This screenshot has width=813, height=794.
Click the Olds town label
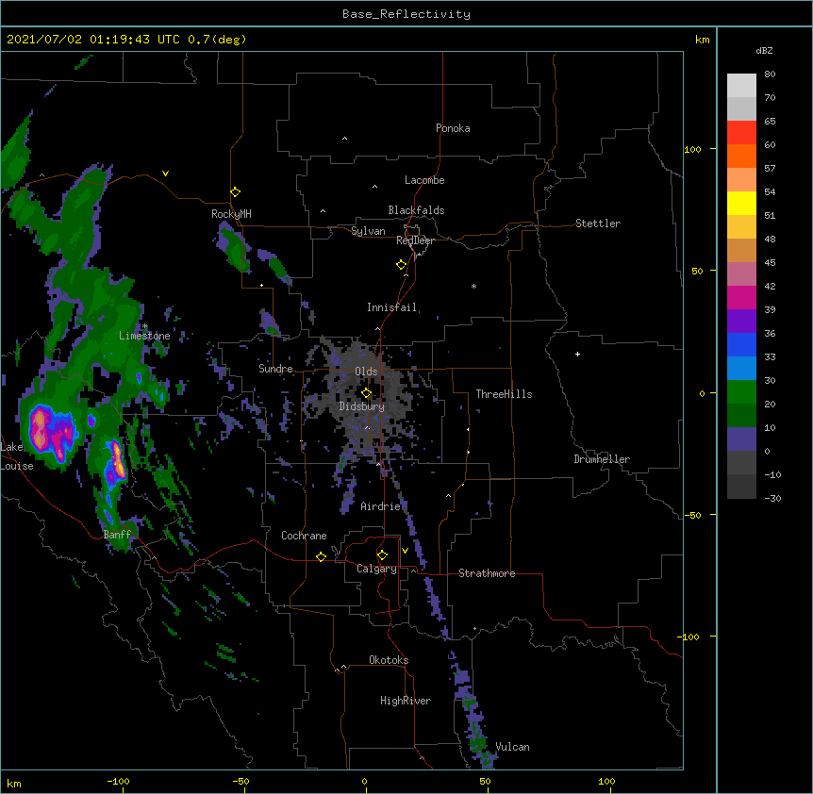pyautogui.click(x=366, y=372)
